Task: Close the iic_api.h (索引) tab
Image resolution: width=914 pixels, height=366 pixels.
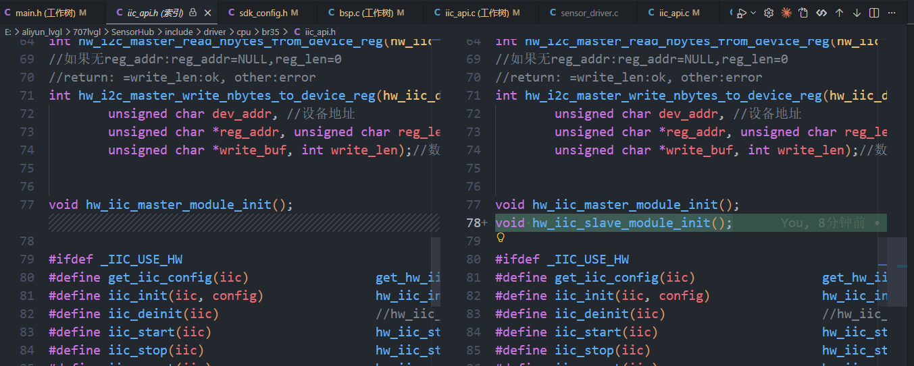Action: pos(207,13)
